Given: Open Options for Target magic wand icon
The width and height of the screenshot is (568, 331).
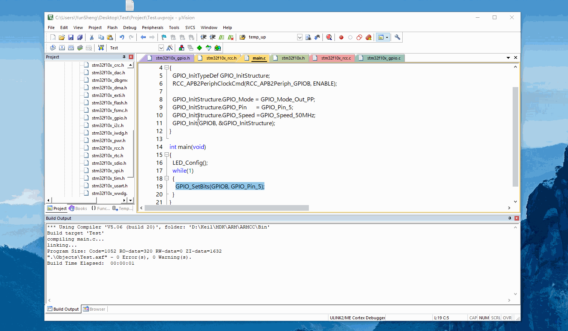Looking at the screenshot, I should coord(169,48).
